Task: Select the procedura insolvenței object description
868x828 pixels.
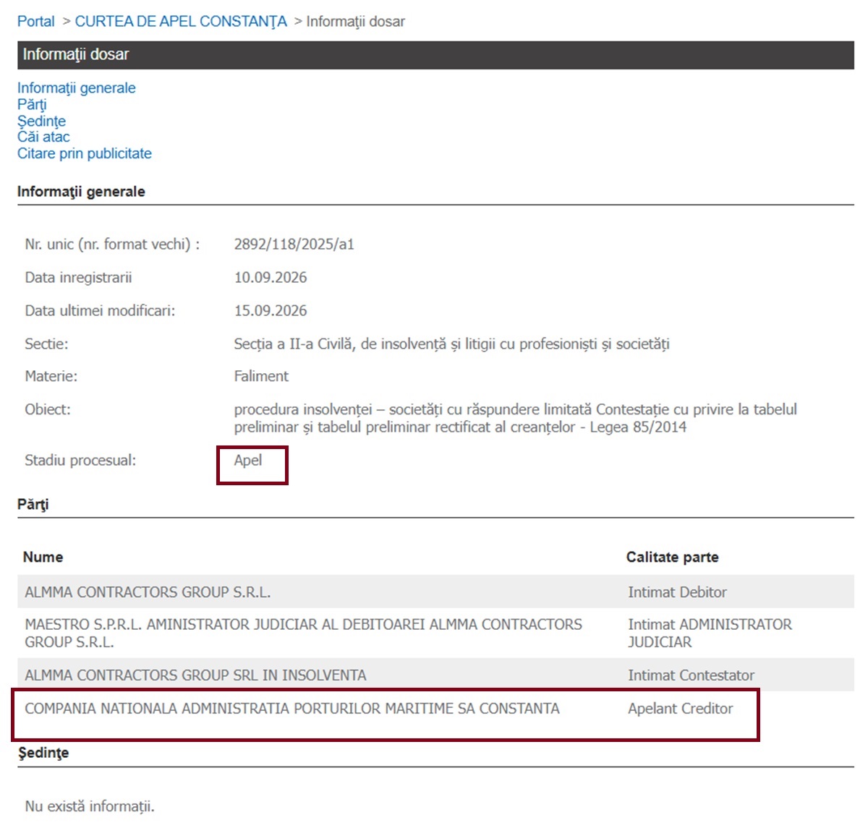Action: (x=515, y=418)
